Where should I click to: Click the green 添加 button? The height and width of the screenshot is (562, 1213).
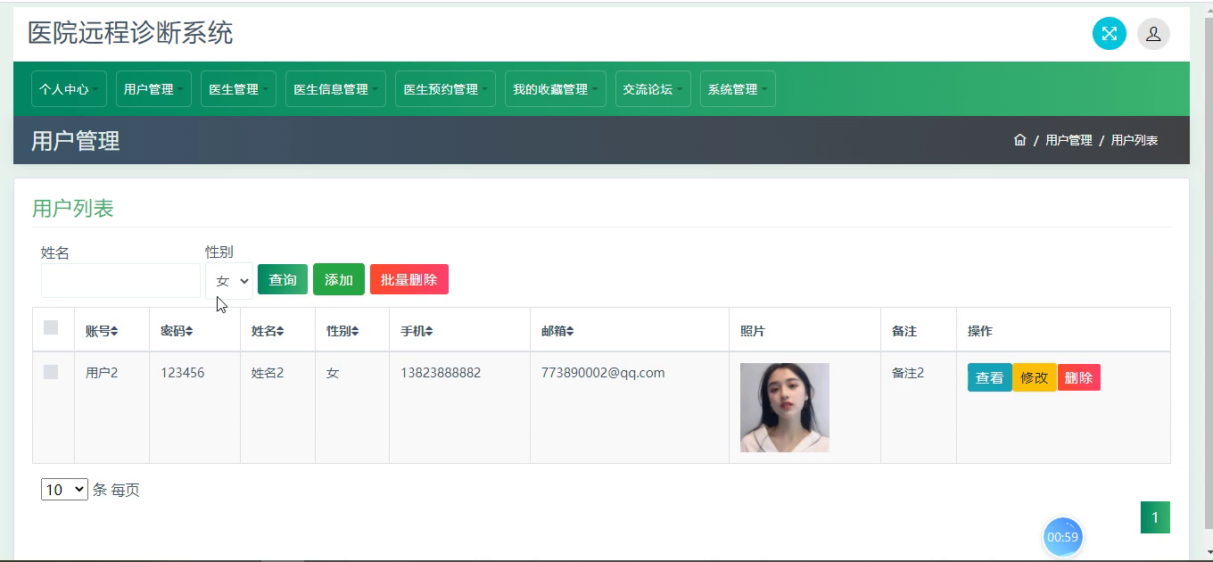(339, 279)
